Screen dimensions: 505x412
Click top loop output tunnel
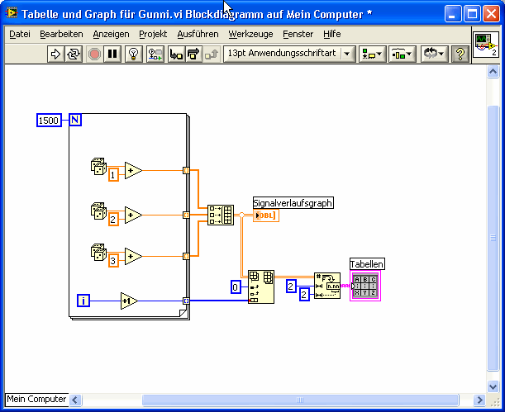186,170
